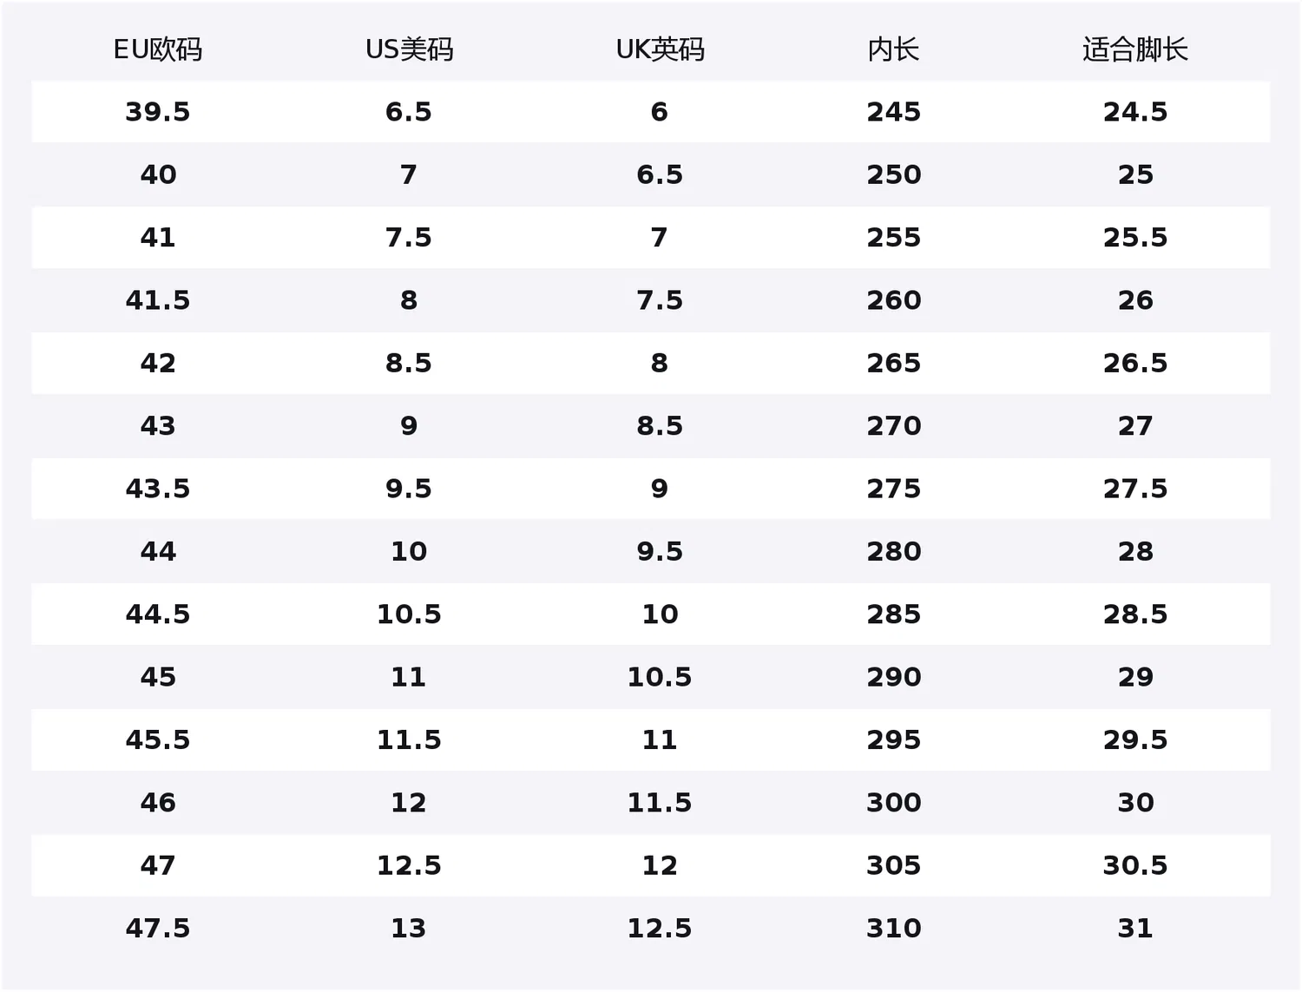
Task: Select EU size 47.5 cell
Action: click(158, 929)
